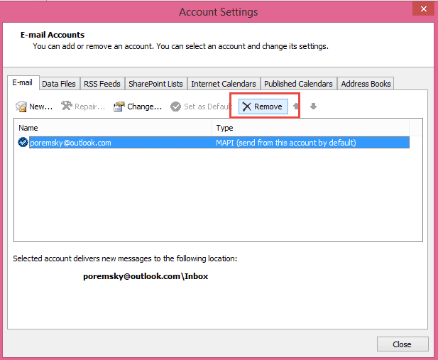Switch to the E-mail tab
The width and height of the screenshot is (438, 360).
pos(23,83)
